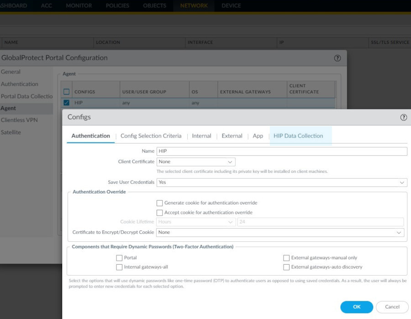This screenshot has height=319, width=411.
Task: Enable the Portal dynamic password checkbox
Action: point(119,258)
